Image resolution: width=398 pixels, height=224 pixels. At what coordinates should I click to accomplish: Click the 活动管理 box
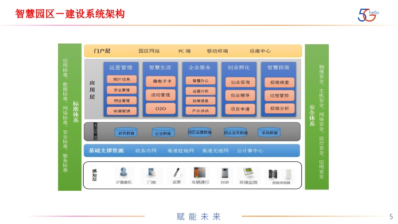point(161,95)
